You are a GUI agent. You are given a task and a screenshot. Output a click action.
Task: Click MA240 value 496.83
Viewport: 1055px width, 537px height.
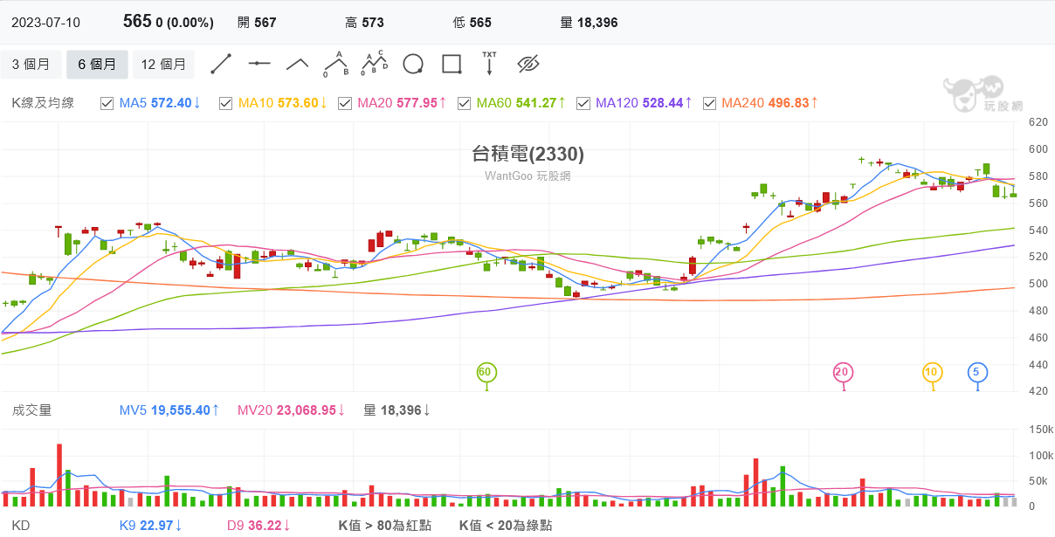(789, 103)
